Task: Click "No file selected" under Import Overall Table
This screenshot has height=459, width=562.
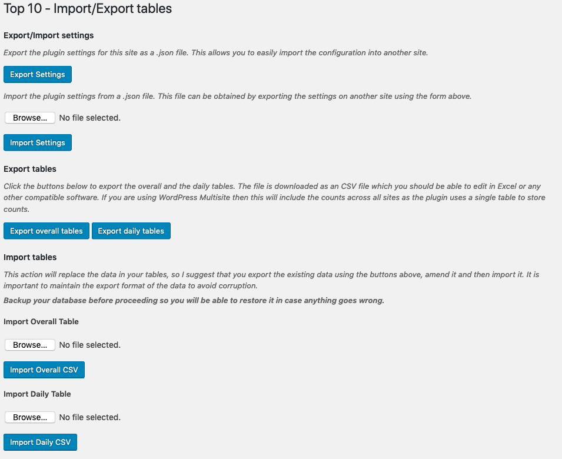Action: (x=90, y=345)
